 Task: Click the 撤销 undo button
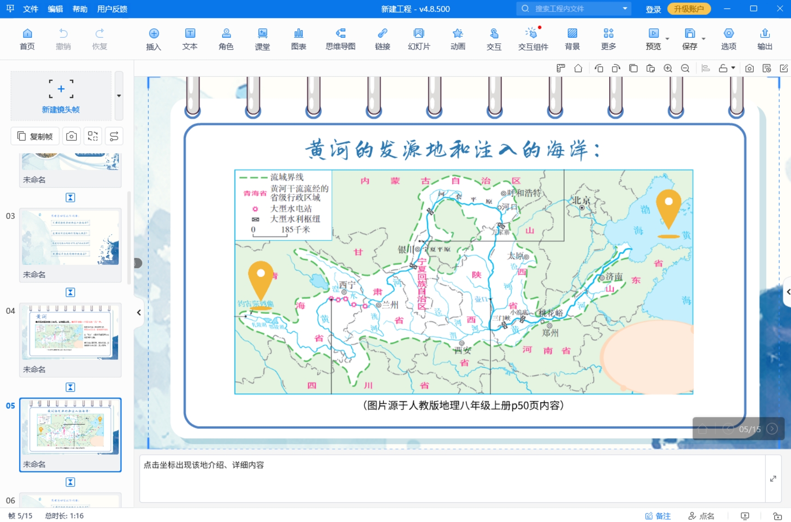pos(63,39)
